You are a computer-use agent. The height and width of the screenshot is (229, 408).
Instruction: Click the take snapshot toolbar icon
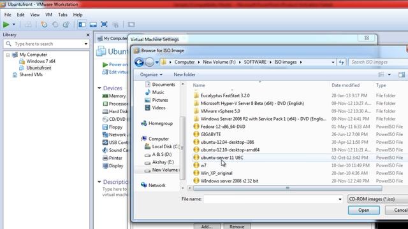coord(44,24)
